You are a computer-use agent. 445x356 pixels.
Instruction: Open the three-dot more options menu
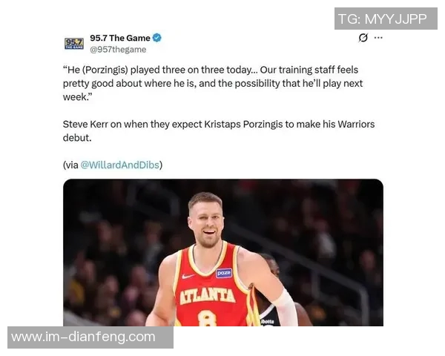pos(378,38)
